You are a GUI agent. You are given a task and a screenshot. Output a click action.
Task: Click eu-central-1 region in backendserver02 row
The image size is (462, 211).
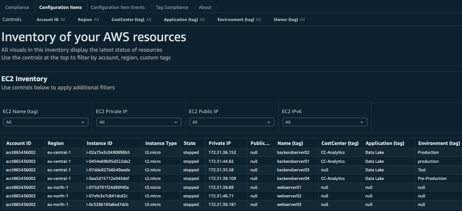point(59,152)
